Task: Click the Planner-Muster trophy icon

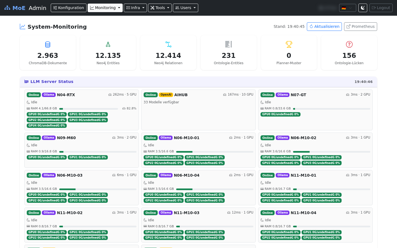Action: pos(289,44)
